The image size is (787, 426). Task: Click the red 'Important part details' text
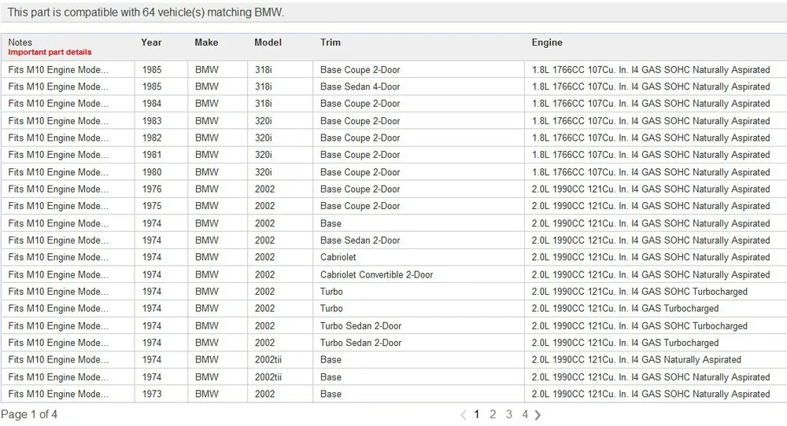point(50,52)
